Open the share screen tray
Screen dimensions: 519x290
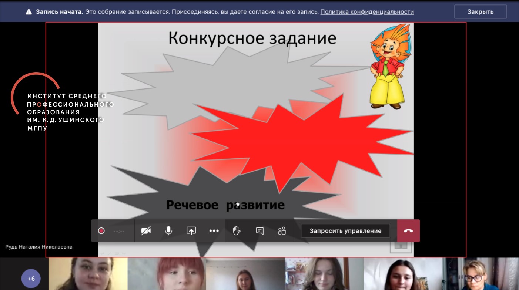191,231
